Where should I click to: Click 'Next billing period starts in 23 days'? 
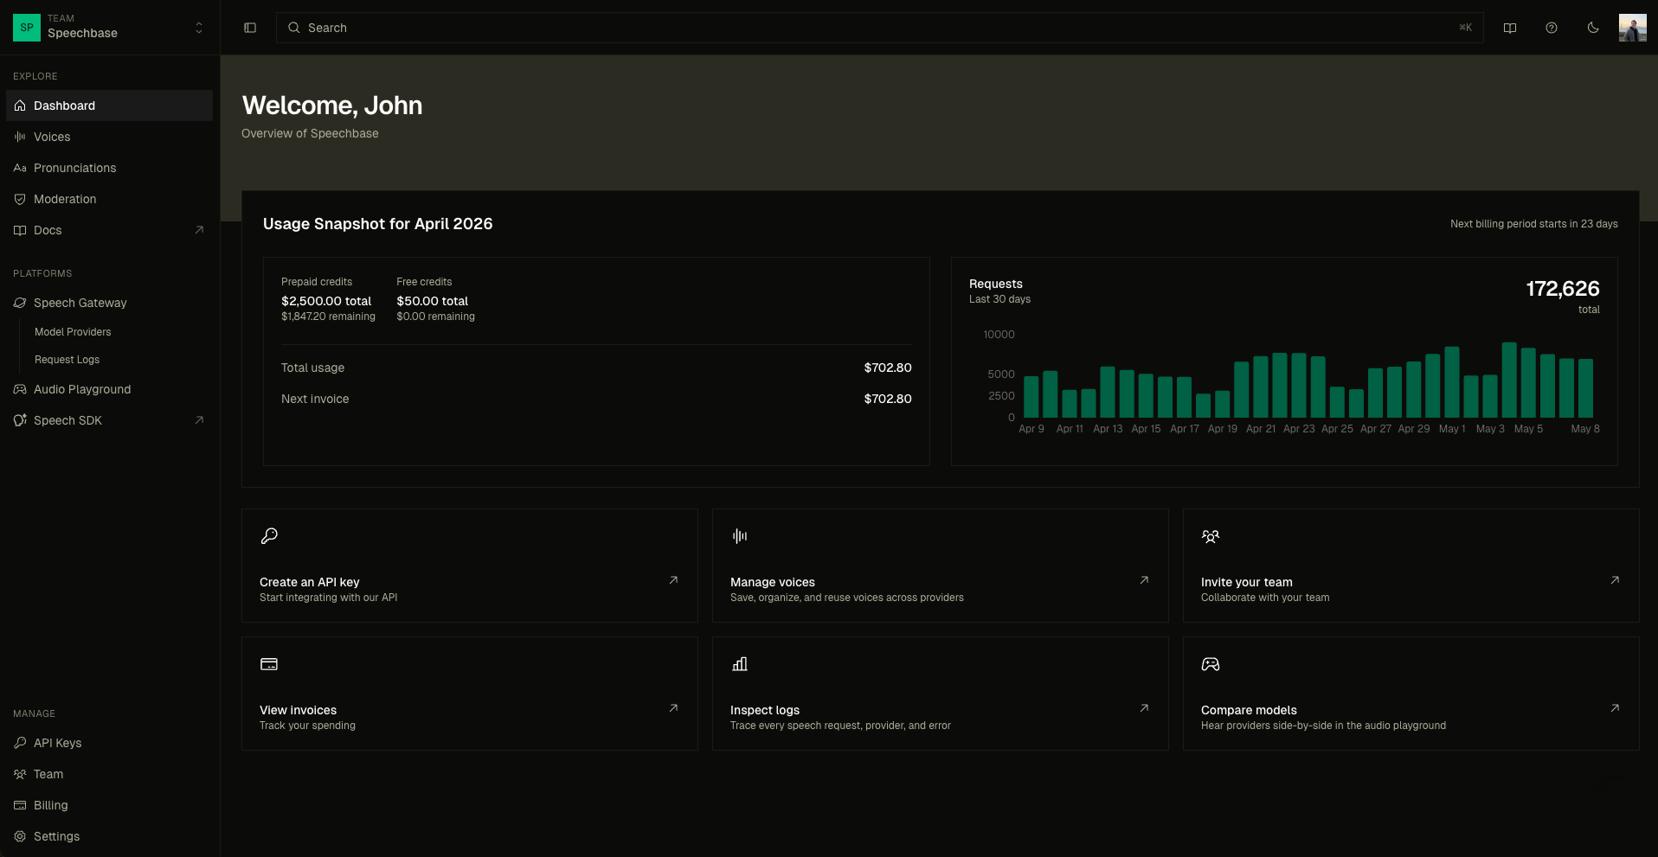pyautogui.click(x=1534, y=224)
